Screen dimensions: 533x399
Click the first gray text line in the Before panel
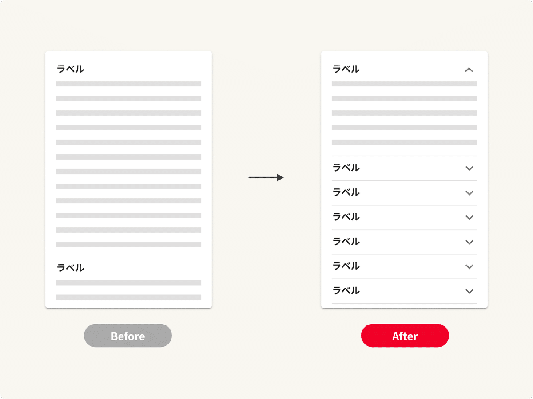click(x=128, y=84)
